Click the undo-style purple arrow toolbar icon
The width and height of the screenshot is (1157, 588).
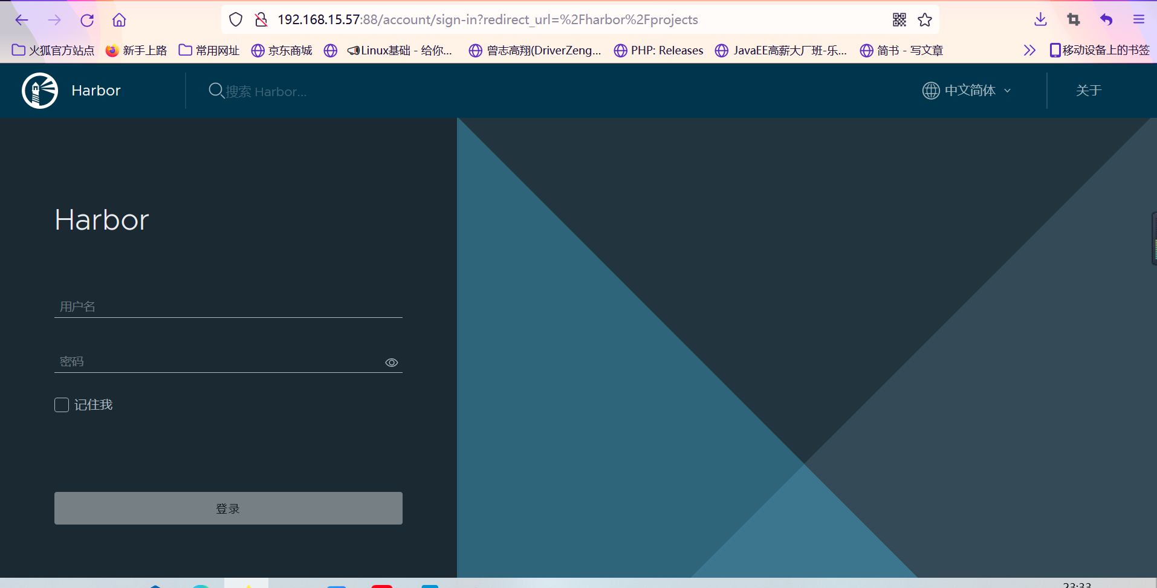(x=1106, y=20)
